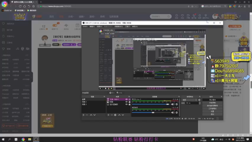This screenshot has width=252, height=142.
Task: Click the 属性 properties button above Sources
Action: coord(112,93)
